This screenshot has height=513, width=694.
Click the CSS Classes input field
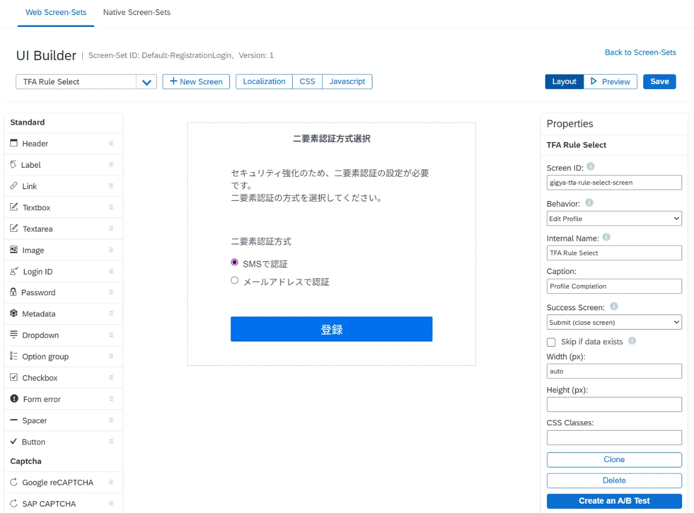[x=614, y=437]
